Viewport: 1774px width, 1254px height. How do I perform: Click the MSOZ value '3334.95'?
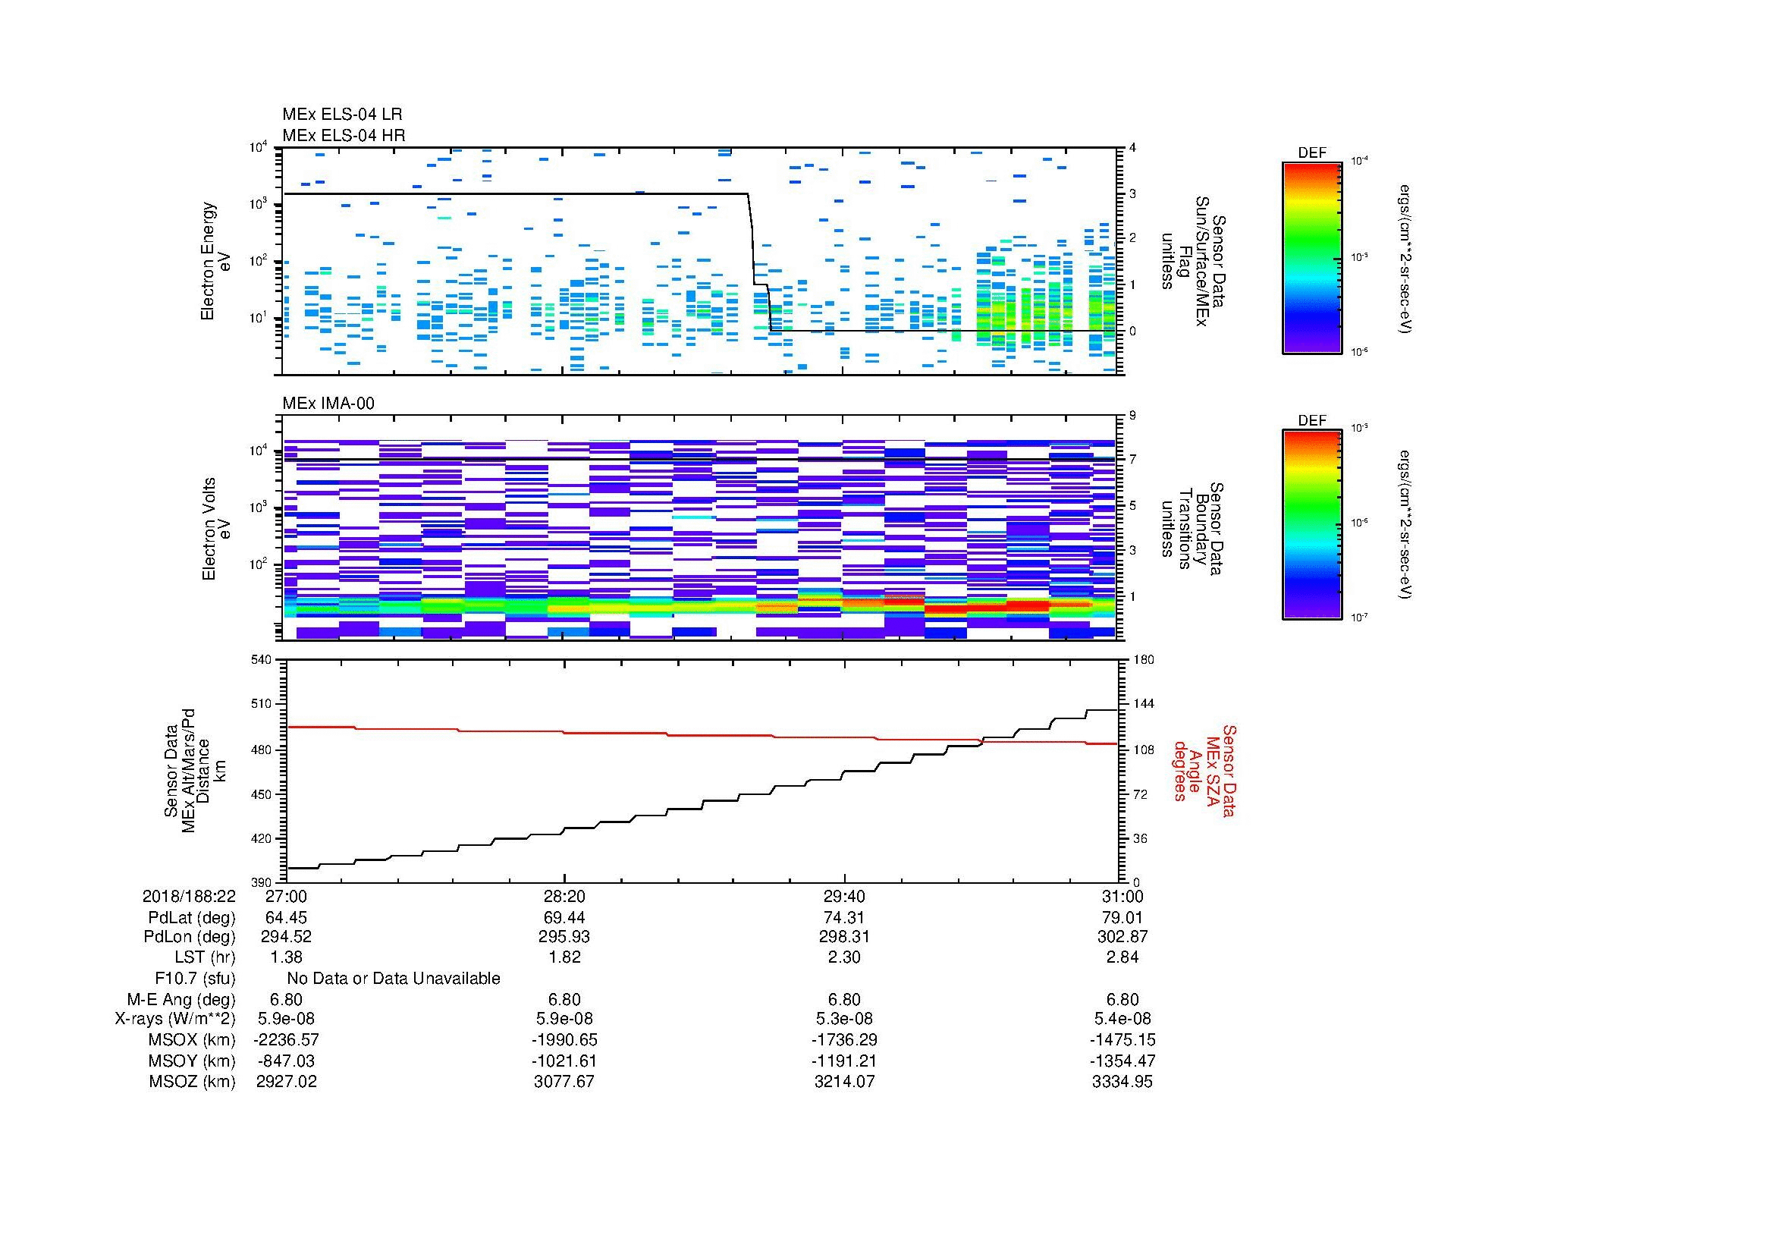1122,1082
